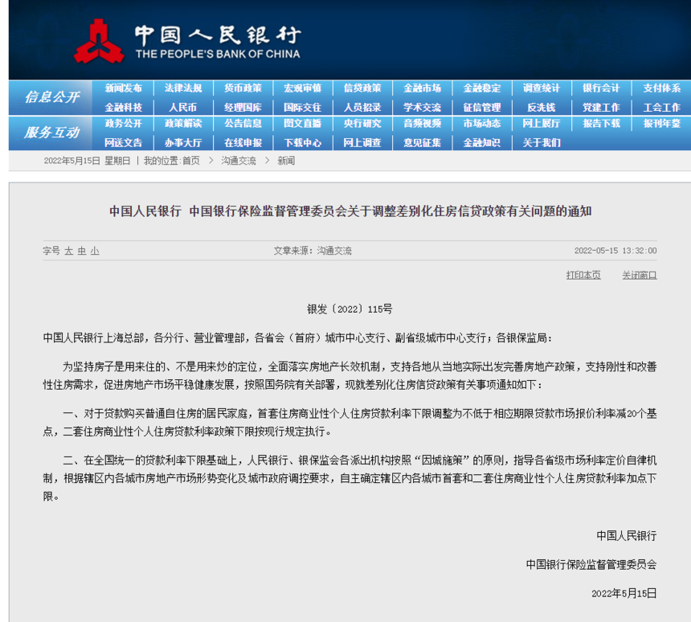Select 报刊年鉴 navigation item

click(661, 124)
